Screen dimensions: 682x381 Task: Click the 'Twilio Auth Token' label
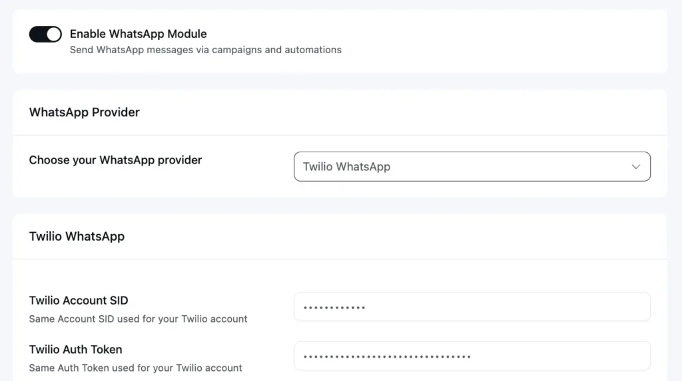tap(76, 349)
